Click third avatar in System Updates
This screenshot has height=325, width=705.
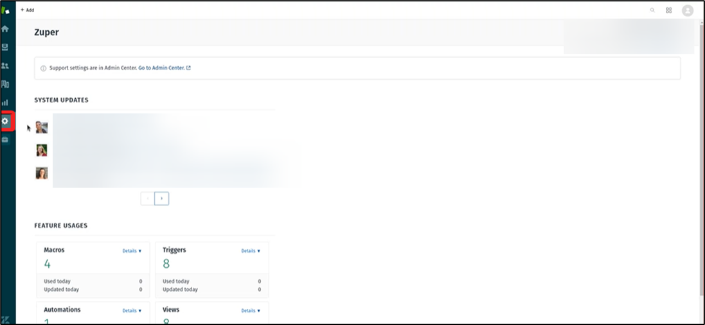(x=42, y=173)
